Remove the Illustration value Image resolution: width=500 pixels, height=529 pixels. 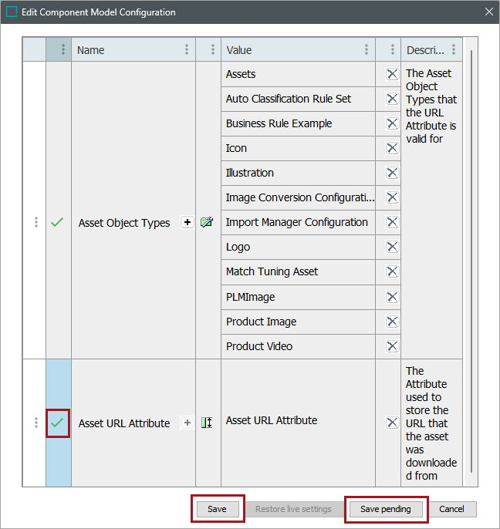pos(392,173)
